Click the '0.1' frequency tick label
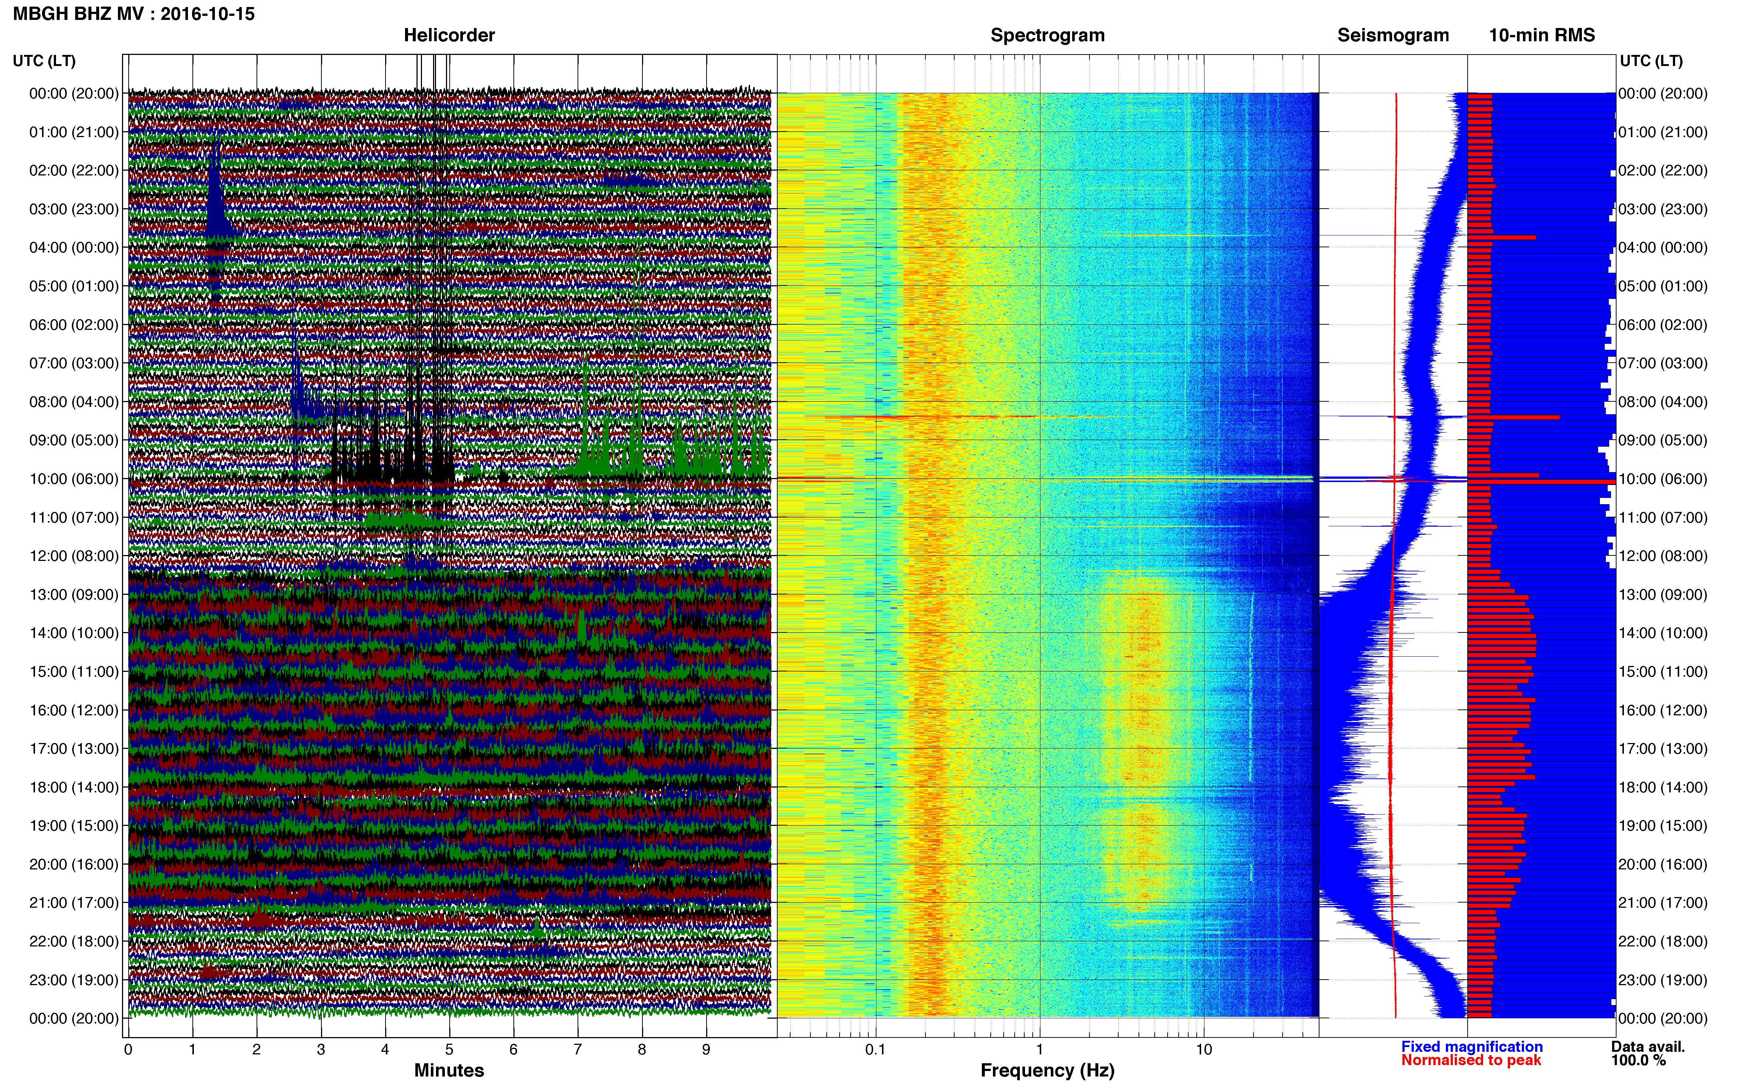 point(875,1049)
